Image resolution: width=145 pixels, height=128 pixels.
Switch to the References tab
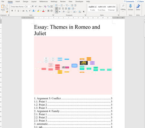pos(43,2)
